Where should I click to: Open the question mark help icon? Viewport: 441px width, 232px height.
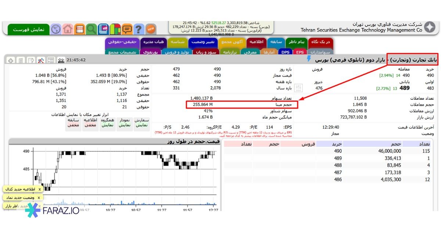pos(139,29)
